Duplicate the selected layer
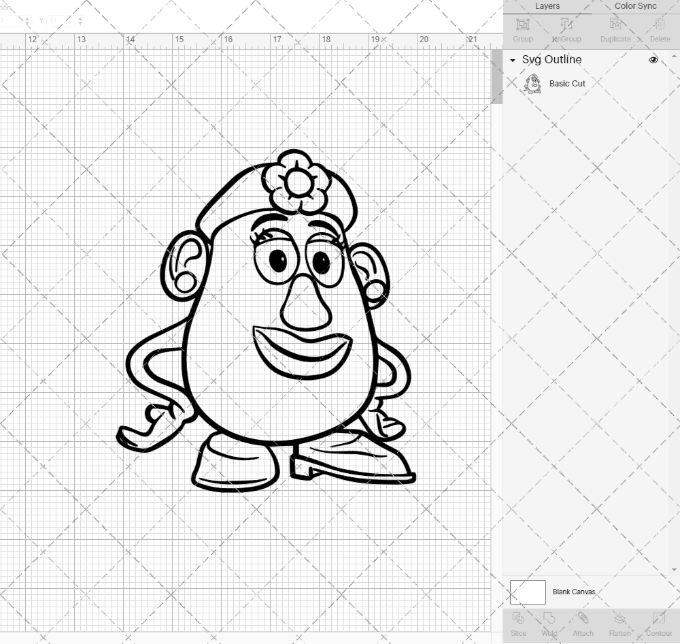The height and width of the screenshot is (644, 680). click(615, 27)
